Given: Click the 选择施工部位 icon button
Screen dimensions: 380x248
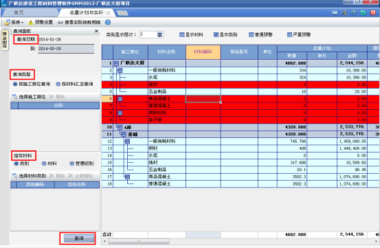Looking at the screenshot, I should 14,97.
